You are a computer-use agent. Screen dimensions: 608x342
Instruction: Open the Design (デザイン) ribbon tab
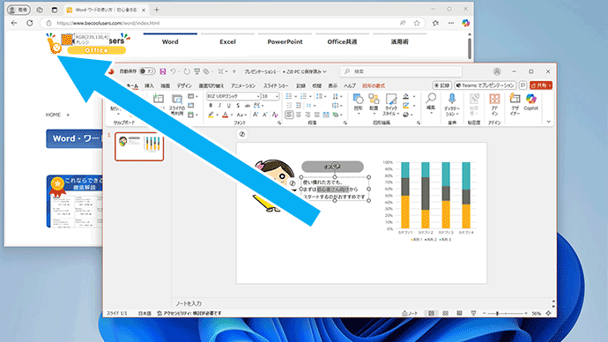184,85
